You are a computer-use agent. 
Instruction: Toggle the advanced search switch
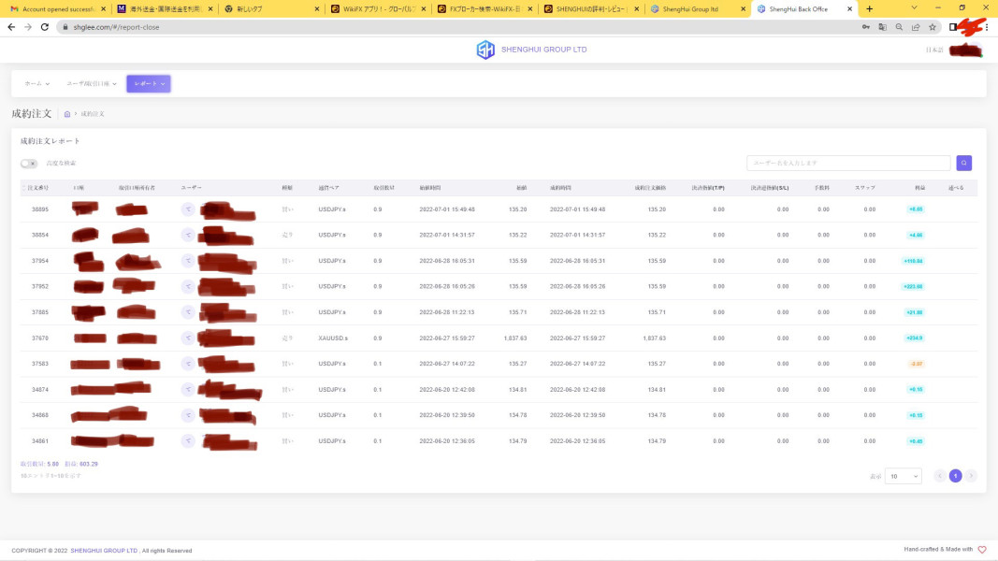(29, 164)
